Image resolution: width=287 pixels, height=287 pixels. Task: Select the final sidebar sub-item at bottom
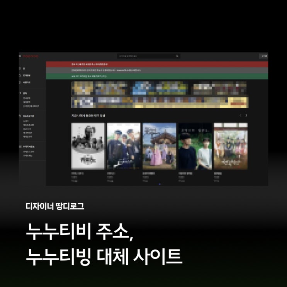pos(28,156)
